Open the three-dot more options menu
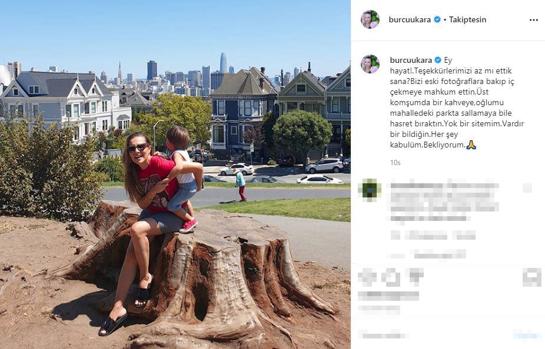 click(x=534, y=20)
